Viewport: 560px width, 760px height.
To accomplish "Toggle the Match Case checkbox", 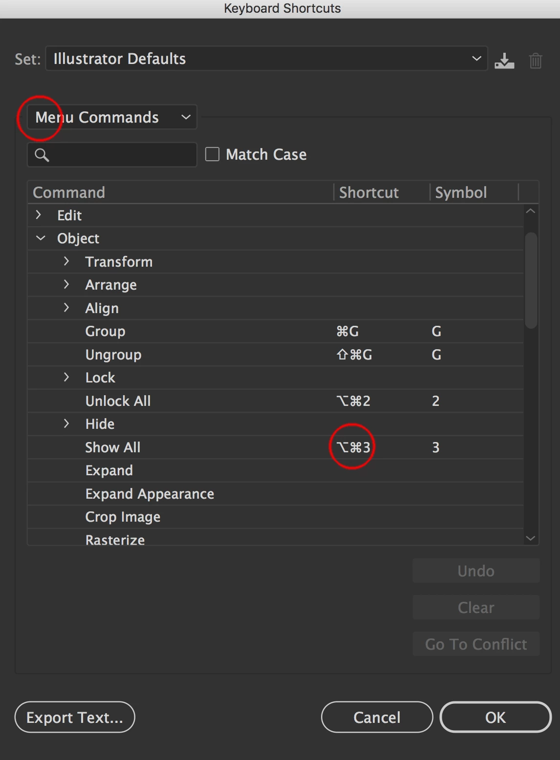I will point(212,154).
